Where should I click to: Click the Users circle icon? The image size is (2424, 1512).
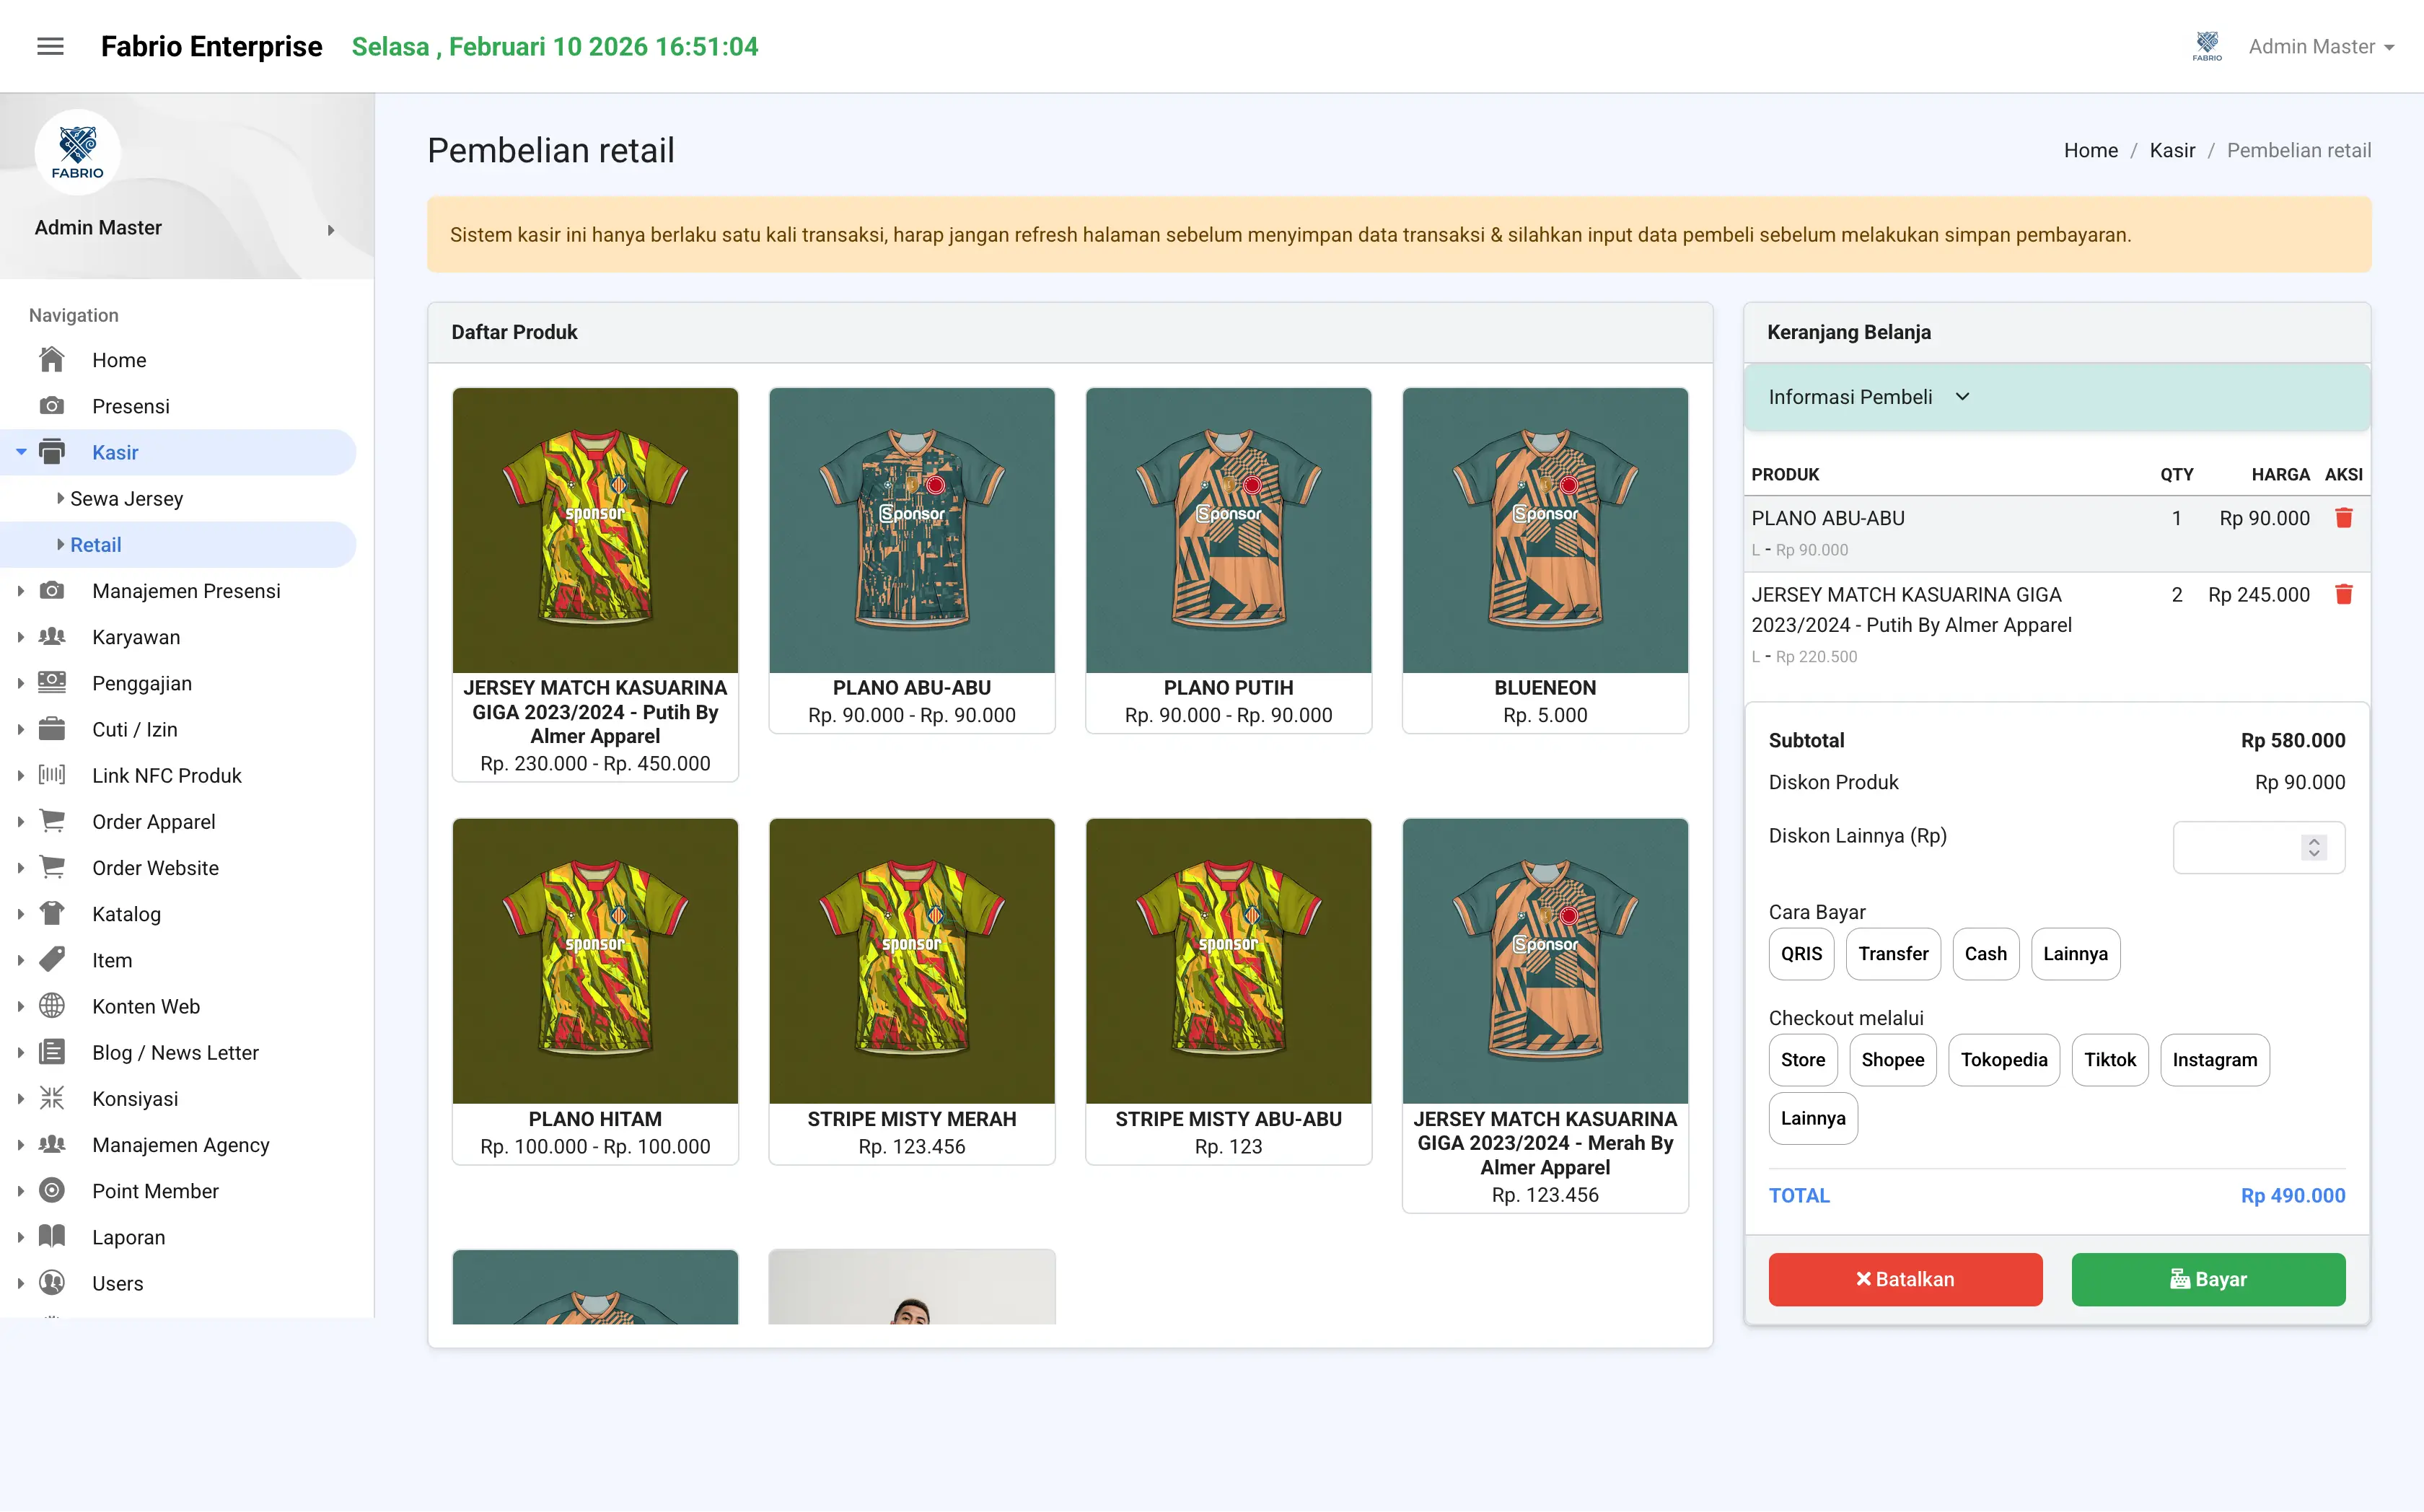(x=52, y=1282)
